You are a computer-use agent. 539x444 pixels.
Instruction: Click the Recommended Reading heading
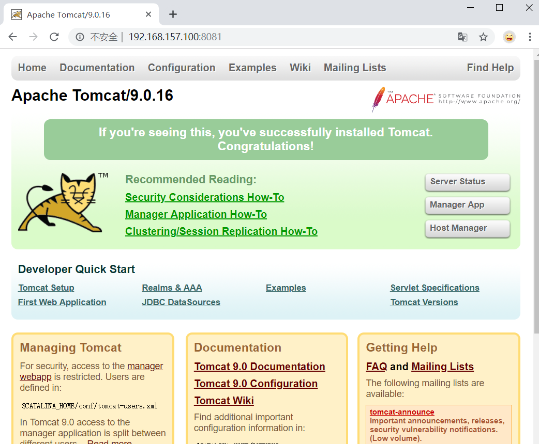[x=191, y=180]
